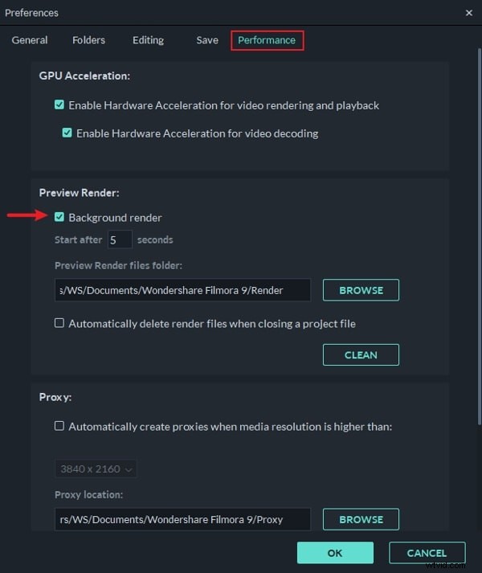Click the CANCEL button
Image resolution: width=482 pixels, height=573 pixels.
point(427,553)
